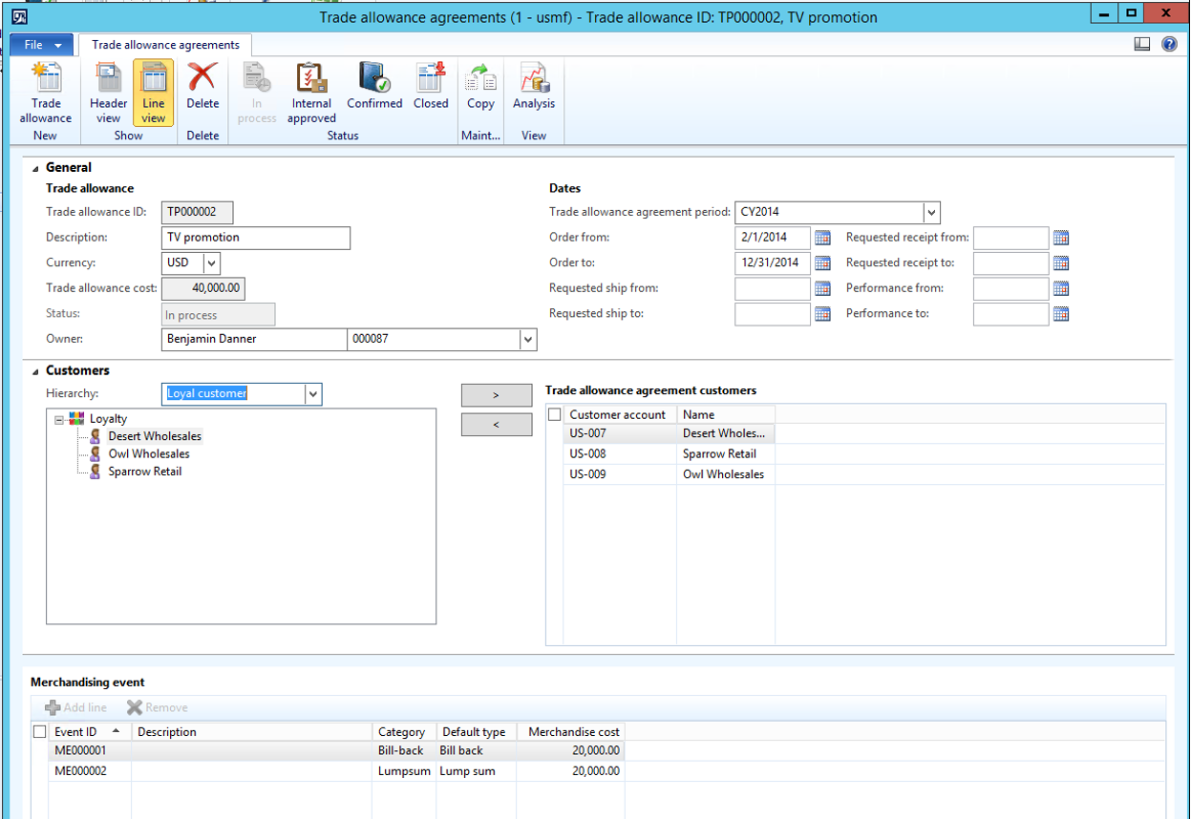The image size is (1191, 819).
Task: Check select-all box in customers grid
Action: (x=555, y=415)
